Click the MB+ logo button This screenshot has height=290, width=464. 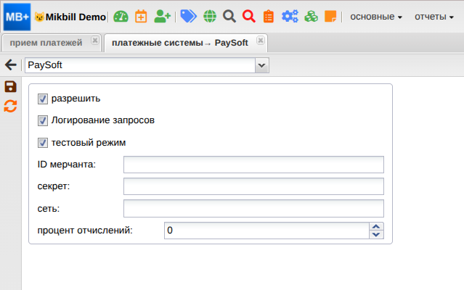17,17
